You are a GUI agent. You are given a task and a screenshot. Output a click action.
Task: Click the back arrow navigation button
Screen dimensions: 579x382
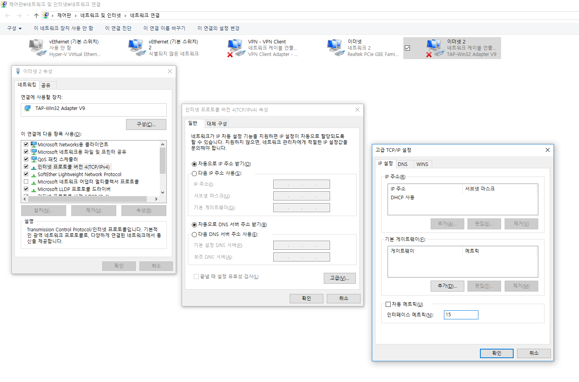(8, 16)
